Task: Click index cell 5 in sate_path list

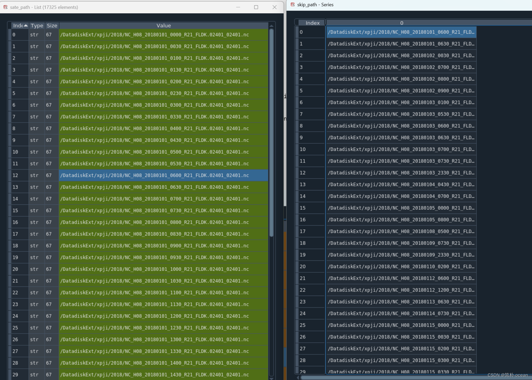Action: (20, 93)
